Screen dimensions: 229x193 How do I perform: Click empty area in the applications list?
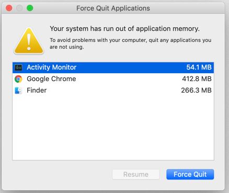point(113,128)
